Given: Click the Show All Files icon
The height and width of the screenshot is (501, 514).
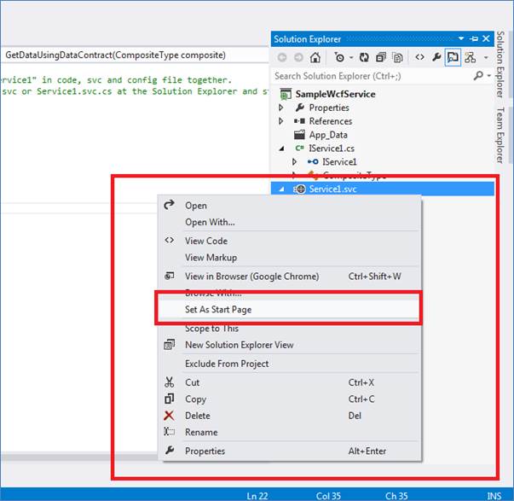Looking at the screenshot, I should pyautogui.click(x=397, y=57).
